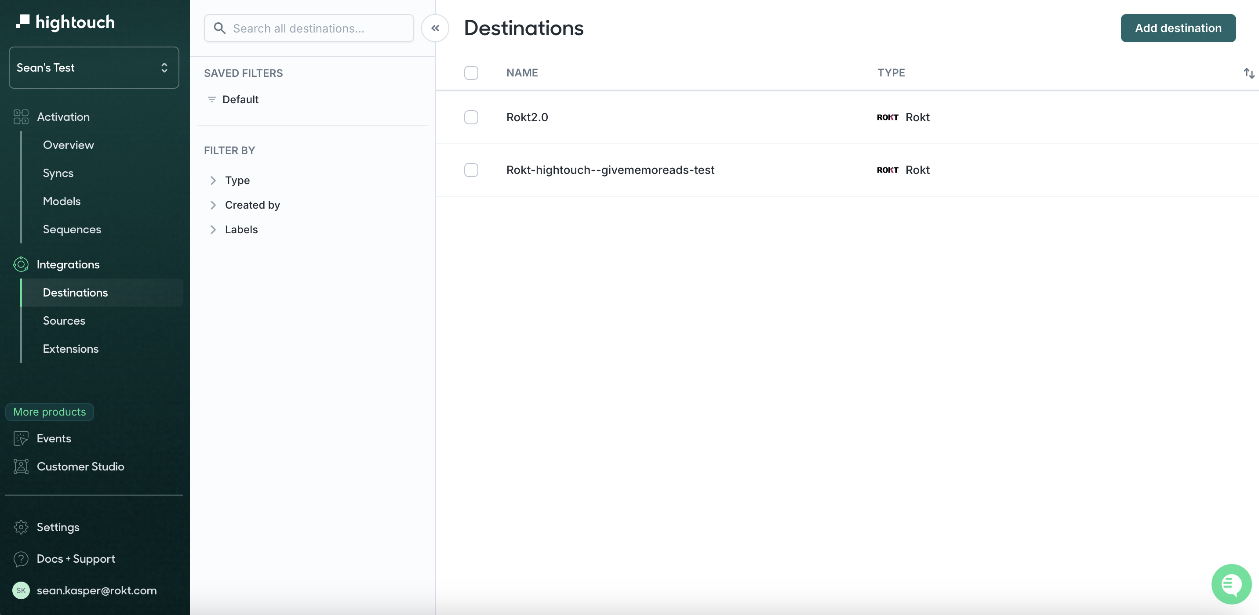Screen dimensions: 1259x615
Task: Open the chat support bubble
Action: pos(1231,584)
